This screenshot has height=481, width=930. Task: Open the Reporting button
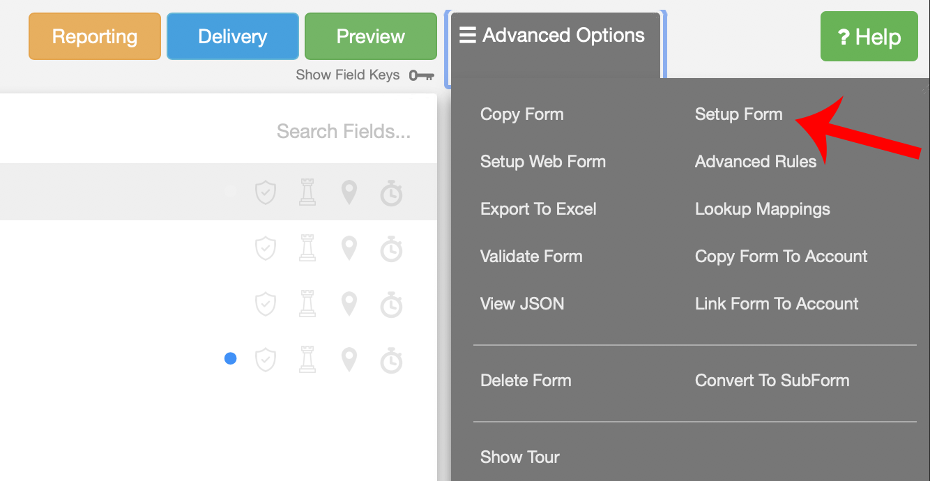(x=95, y=36)
